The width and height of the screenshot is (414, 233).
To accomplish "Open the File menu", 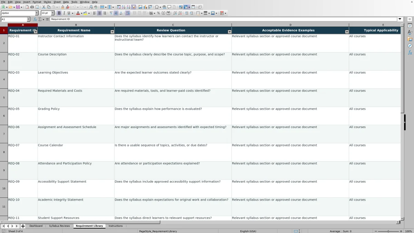I will (3, 2).
